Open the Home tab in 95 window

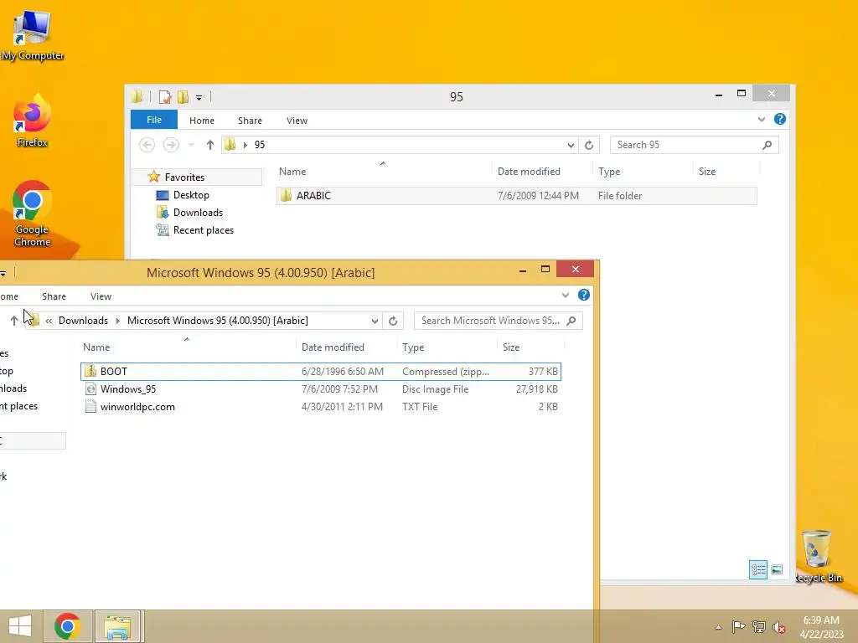[201, 121]
